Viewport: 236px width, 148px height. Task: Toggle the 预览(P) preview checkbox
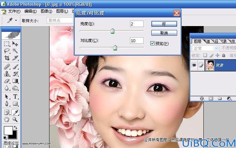point(152,43)
